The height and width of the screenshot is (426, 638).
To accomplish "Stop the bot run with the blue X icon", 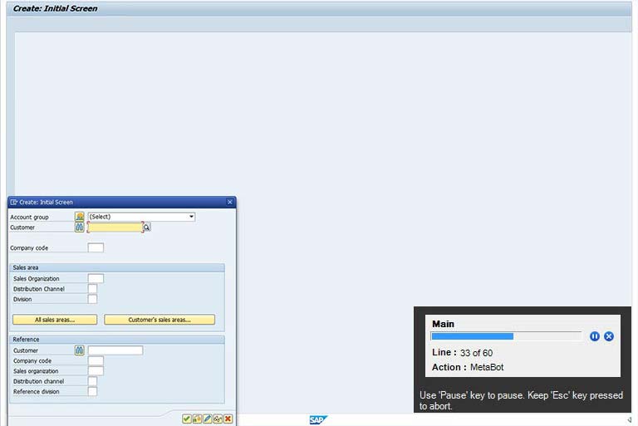I will [609, 336].
